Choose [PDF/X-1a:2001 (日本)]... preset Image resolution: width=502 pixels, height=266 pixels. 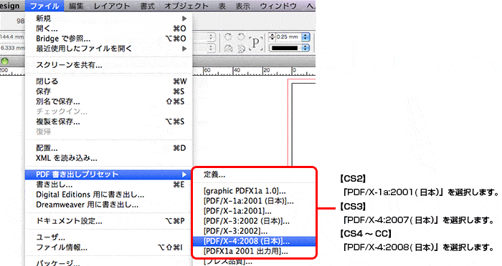point(254,201)
